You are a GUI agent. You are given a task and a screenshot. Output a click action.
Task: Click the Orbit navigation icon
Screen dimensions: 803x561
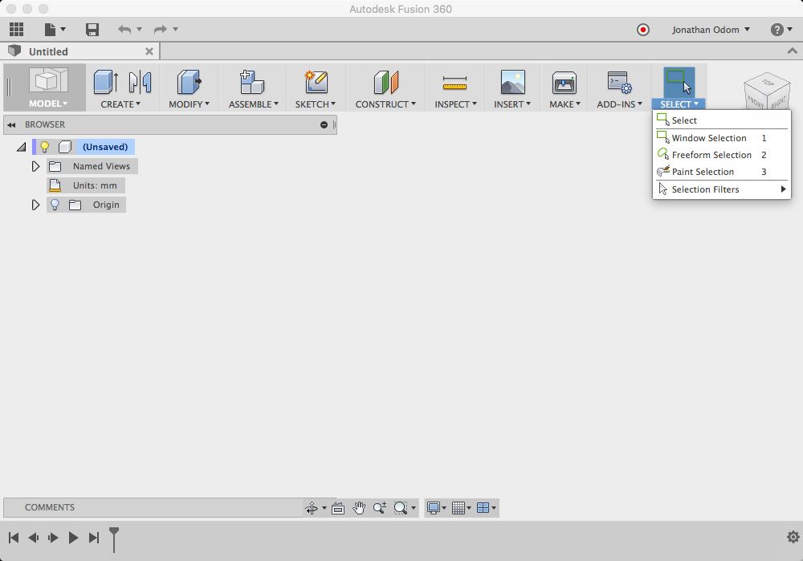(x=312, y=508)
